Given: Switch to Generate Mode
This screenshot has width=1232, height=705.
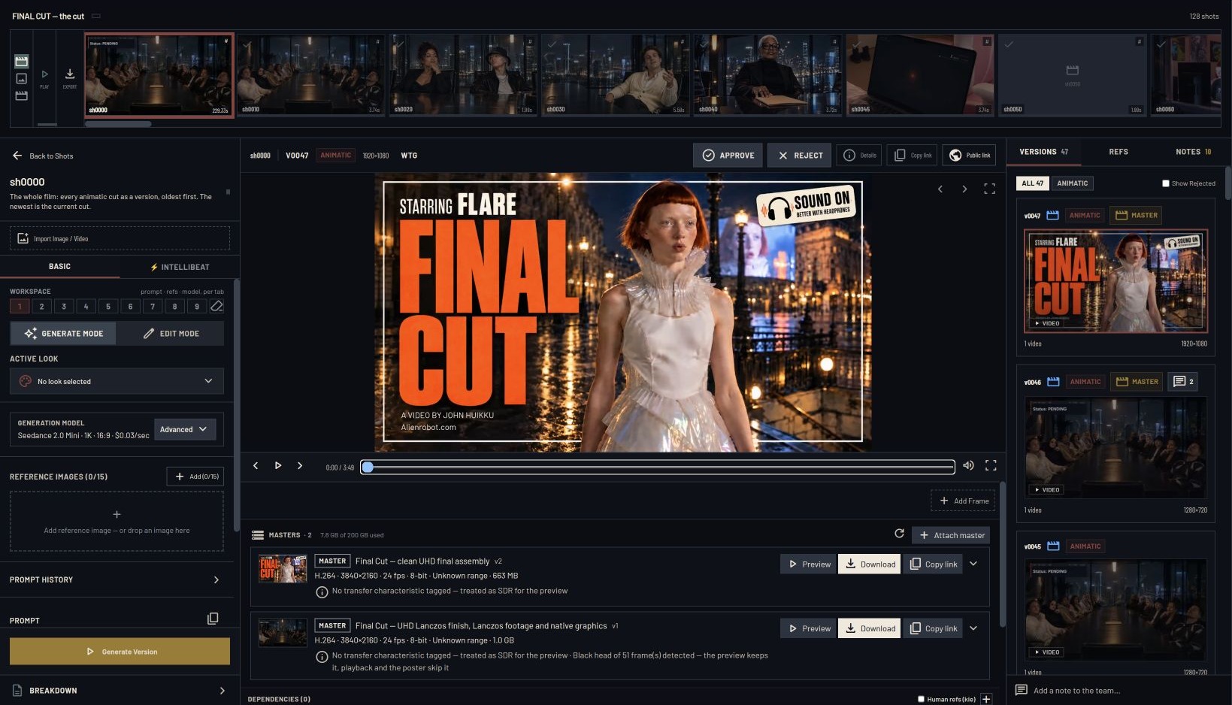Looking at the screenshot, I should [63, 334].
